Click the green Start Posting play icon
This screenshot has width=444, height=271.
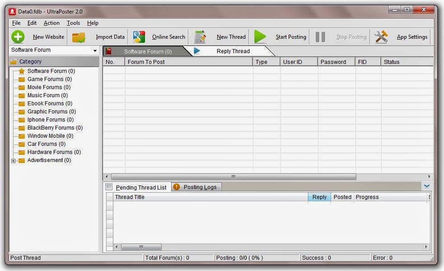260,37
